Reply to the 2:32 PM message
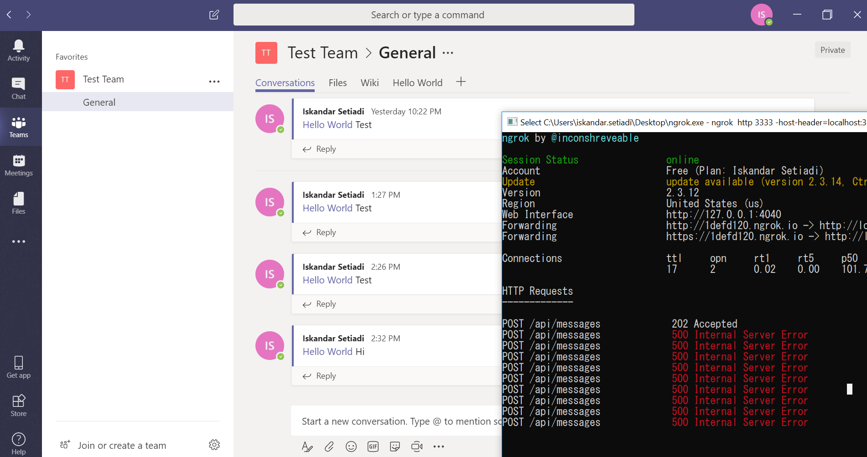The height and width of the screenshot is (457, 867). click(320, 376)
